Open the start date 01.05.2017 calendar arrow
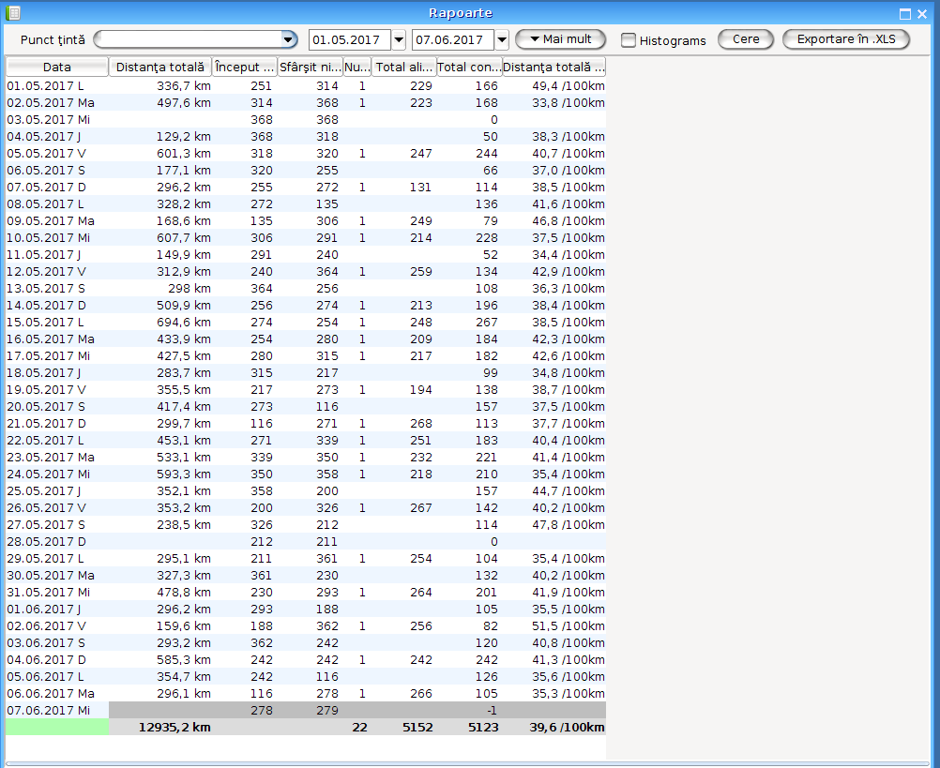Image resolution: width=940 pixels, height=768 pixels. pos(399,39)
